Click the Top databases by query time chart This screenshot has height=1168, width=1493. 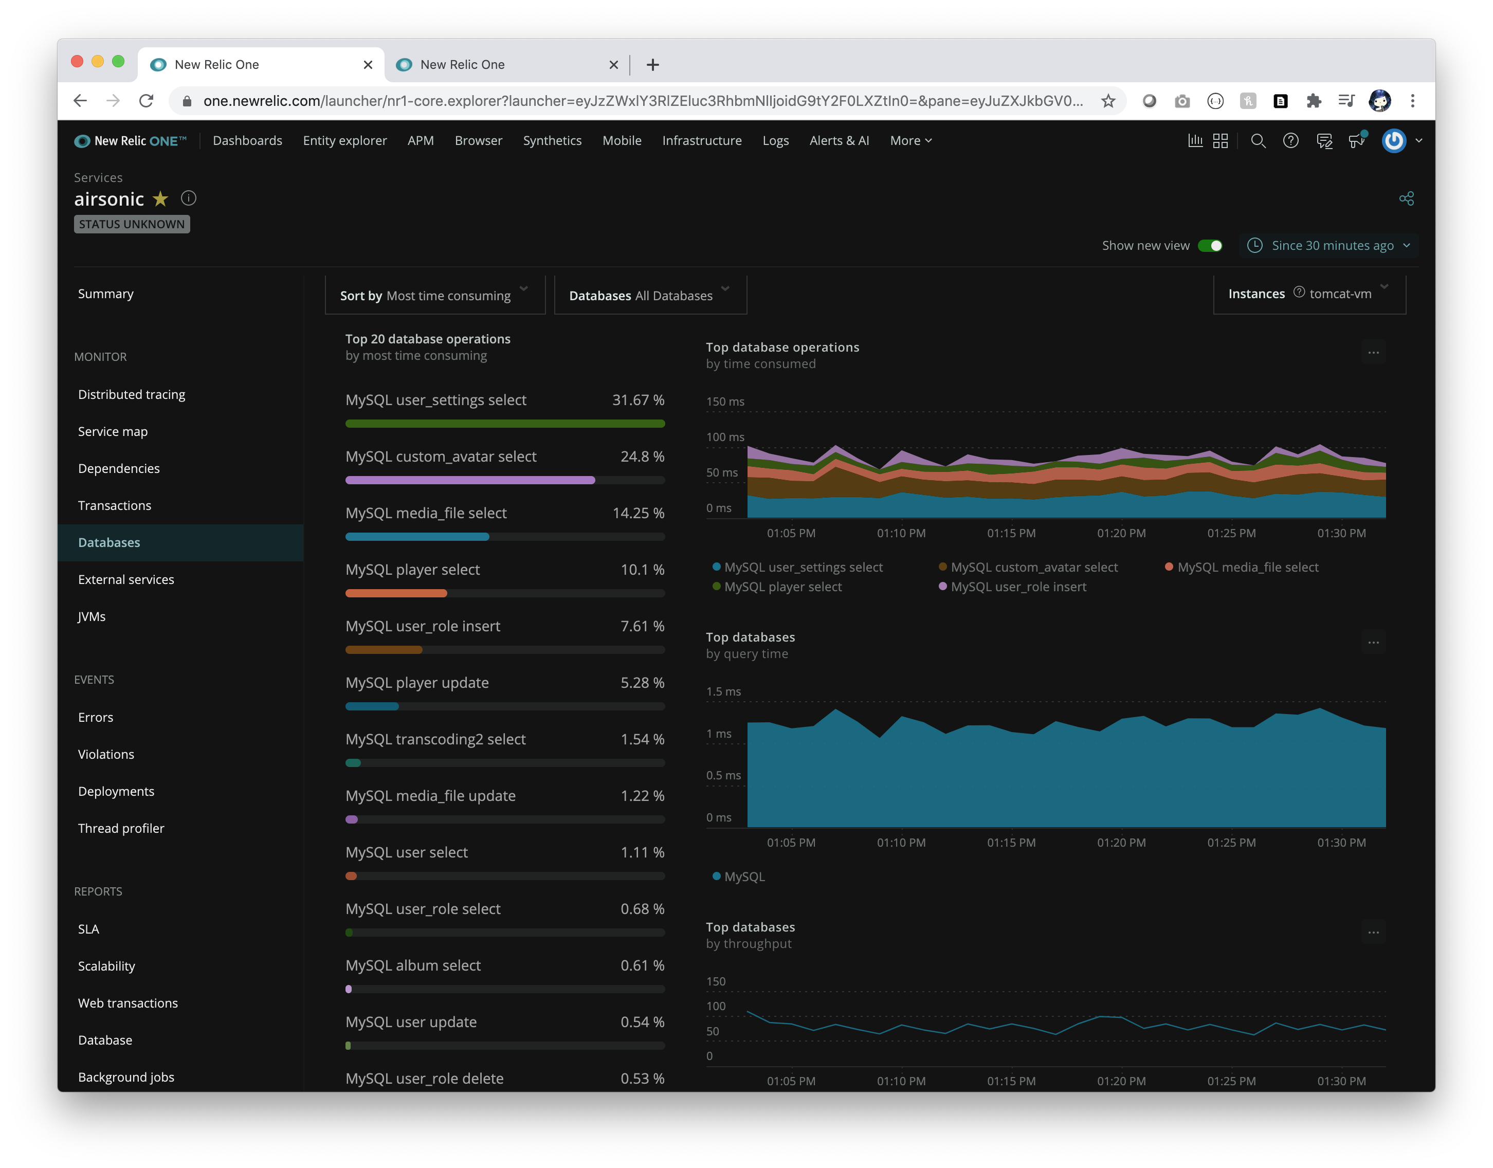(1066, 767)
